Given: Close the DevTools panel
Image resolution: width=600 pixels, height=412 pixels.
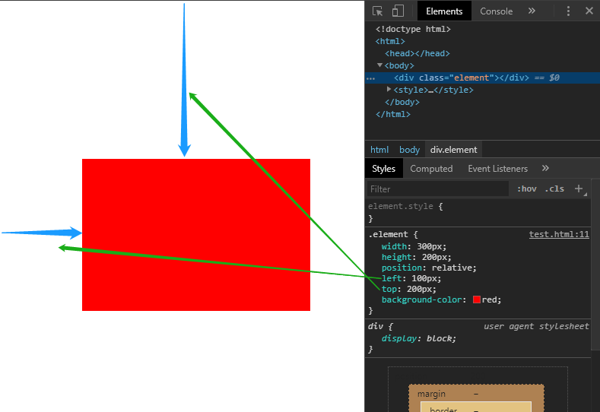Looking at the screenshot, I should [589, 11].
